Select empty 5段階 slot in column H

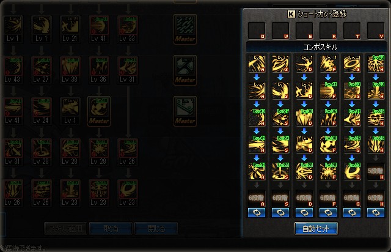pos(376,171)
